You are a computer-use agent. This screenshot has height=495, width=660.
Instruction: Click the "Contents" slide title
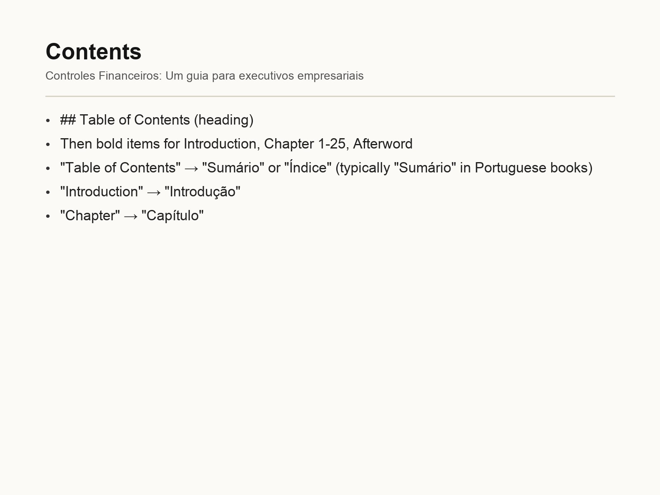coord(93,52)
